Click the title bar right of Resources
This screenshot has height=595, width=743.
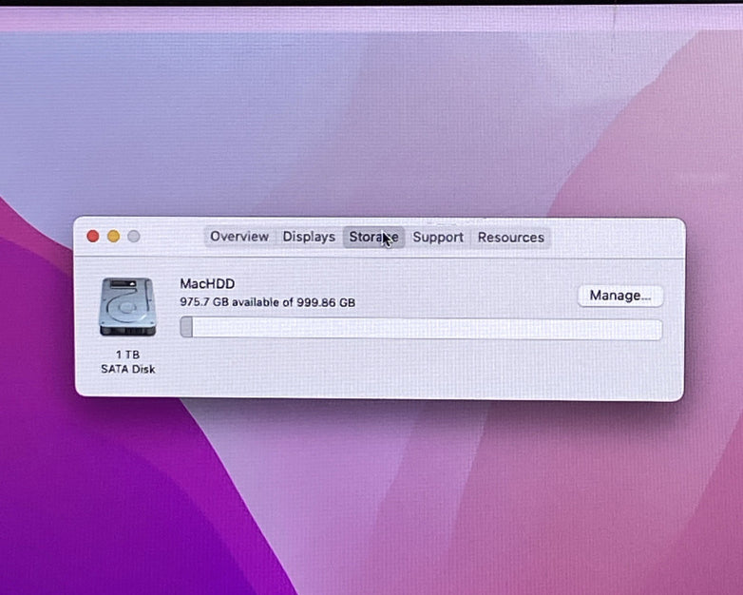pyautogui.click(x=613, y=237)
